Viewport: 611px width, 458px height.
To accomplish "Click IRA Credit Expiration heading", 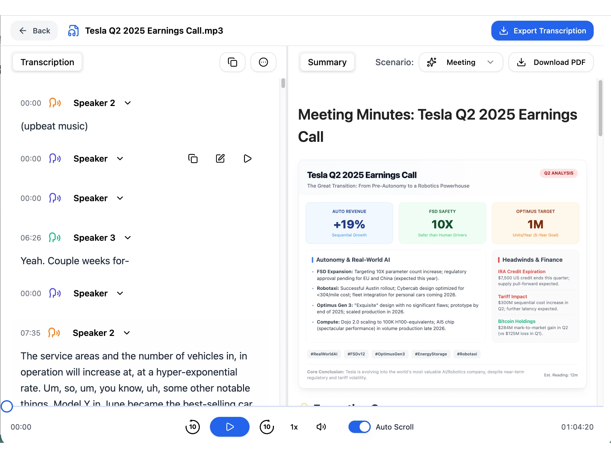I will 522,271.
